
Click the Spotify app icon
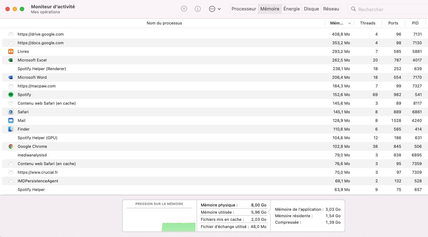coord(11,95)
